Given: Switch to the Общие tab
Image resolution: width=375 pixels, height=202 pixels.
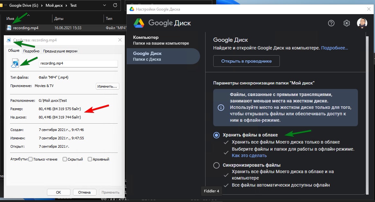Looking at the screenshot, I should pos(14,51).
